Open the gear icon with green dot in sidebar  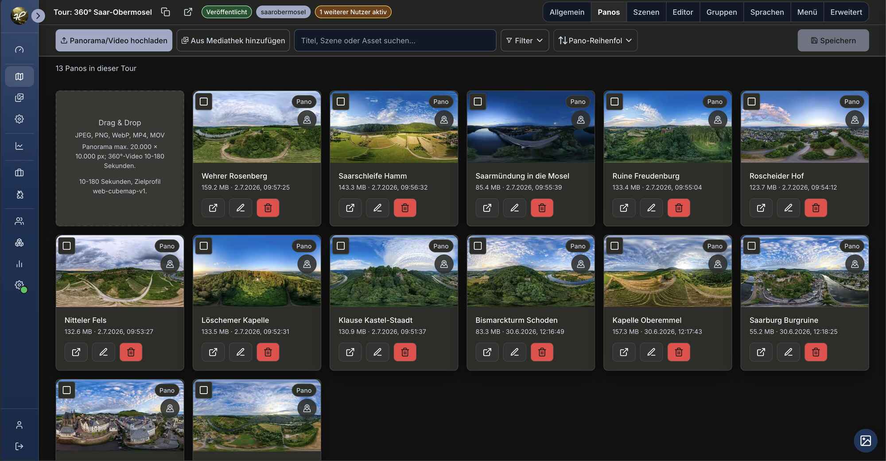coord(19,285)
